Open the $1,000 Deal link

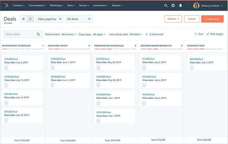click(x=149, y=59)
